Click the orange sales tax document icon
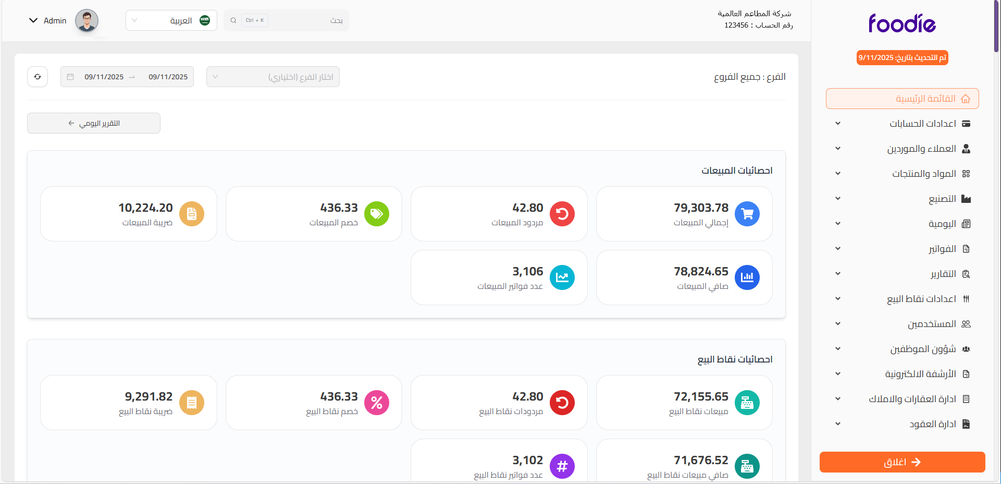Viewport: 1001px width, 484px height. coord(192,214)
